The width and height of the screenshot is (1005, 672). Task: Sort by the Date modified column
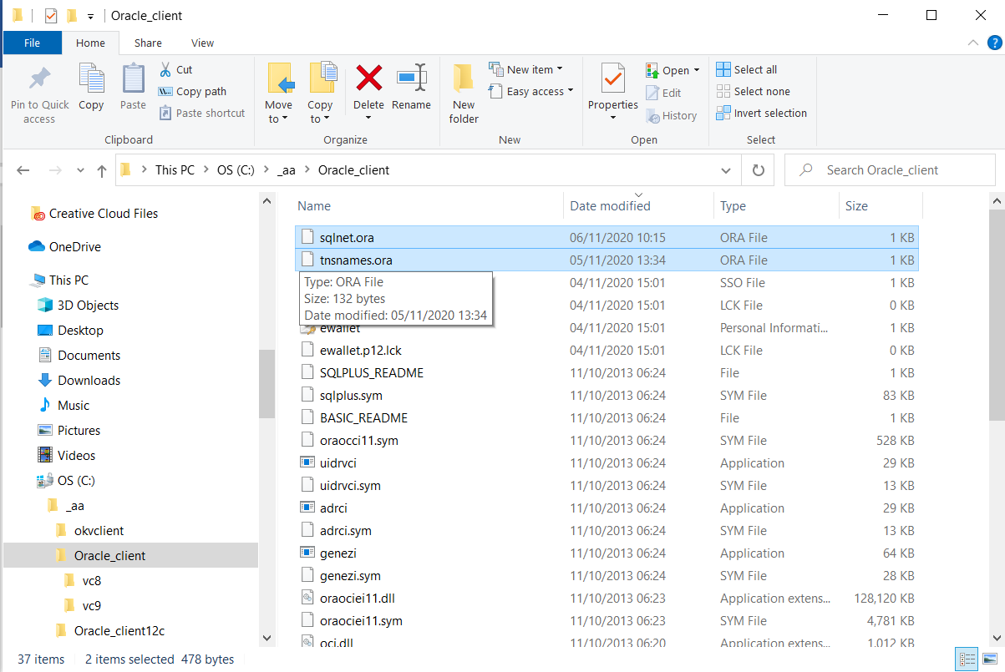tap(610, 206)
